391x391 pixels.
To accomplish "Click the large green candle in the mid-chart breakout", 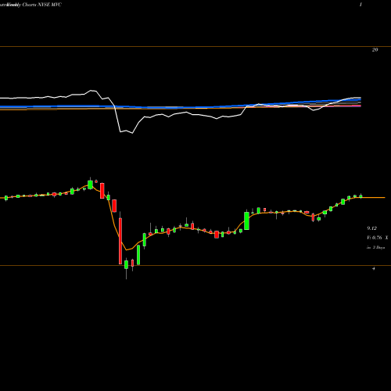I will coord(246,221).
